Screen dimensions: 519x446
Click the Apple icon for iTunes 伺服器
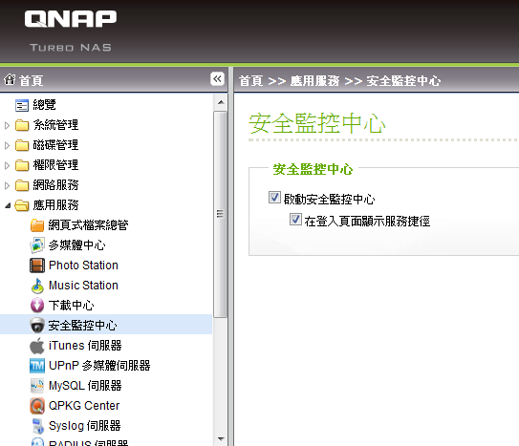pos(37,346)
